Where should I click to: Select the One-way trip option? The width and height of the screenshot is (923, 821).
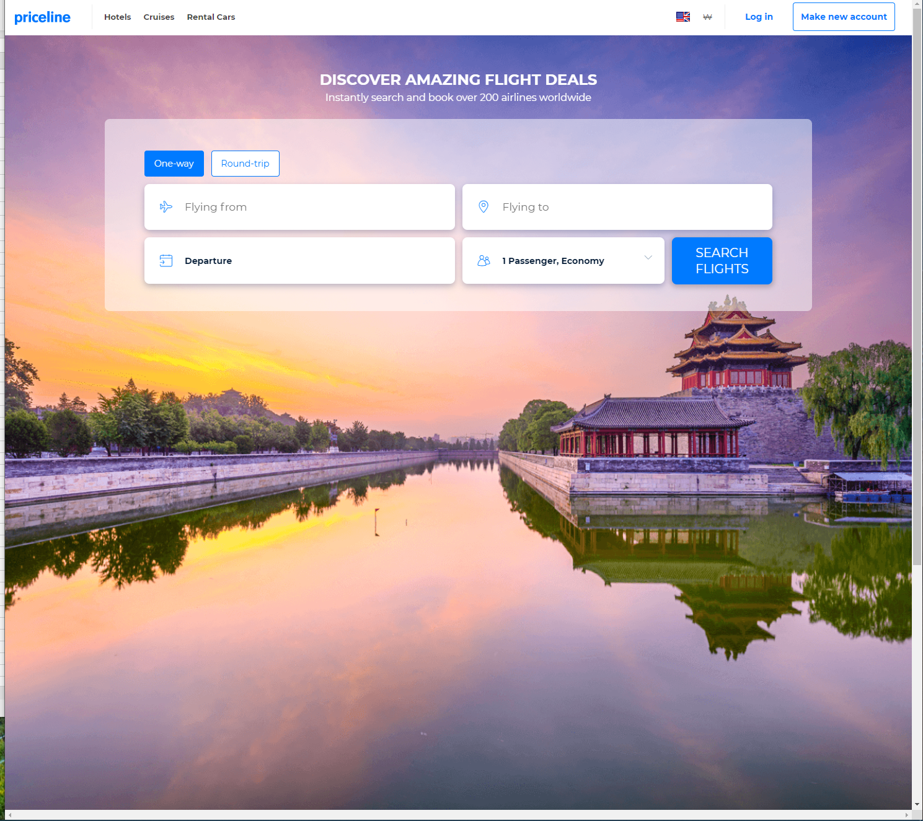[174, 164]
